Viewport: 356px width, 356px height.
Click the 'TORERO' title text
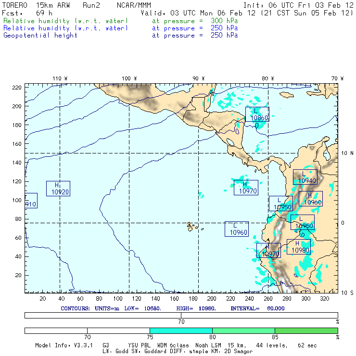[x=14, y=5]
